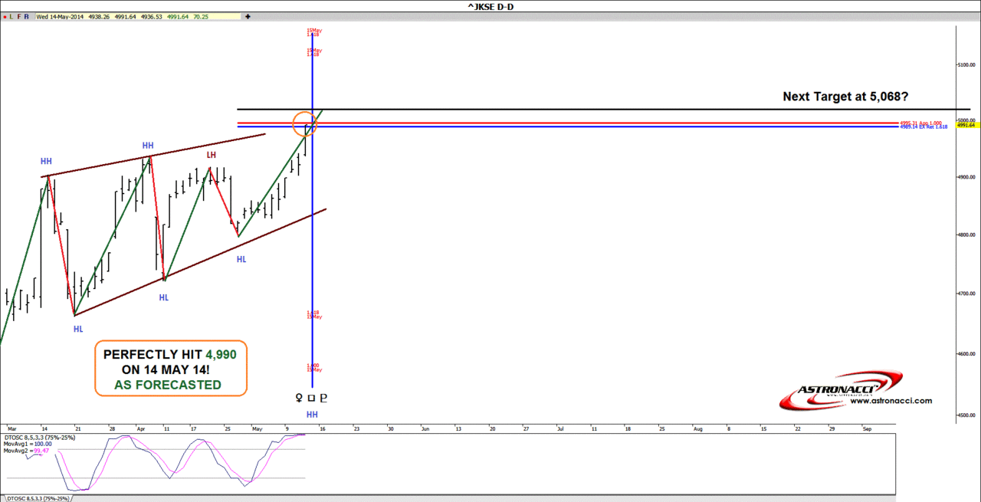Click the red record dot indicator
Screen dimensions: 981x502
pyautogui.click(x=5, y=15)
